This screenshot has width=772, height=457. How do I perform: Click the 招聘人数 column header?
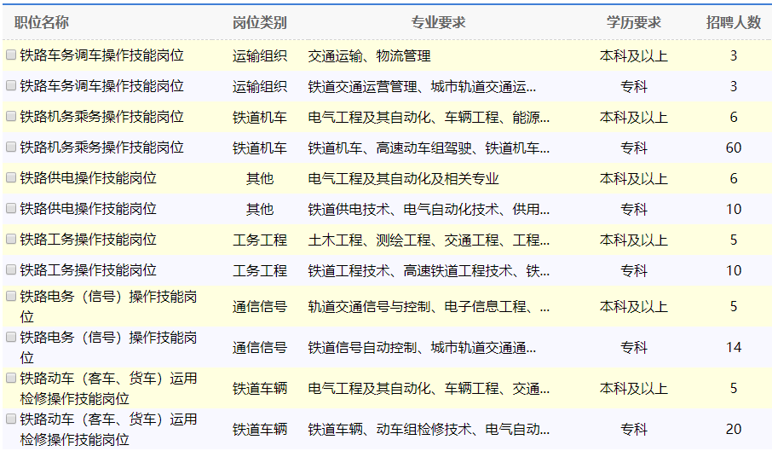(733, 22)
